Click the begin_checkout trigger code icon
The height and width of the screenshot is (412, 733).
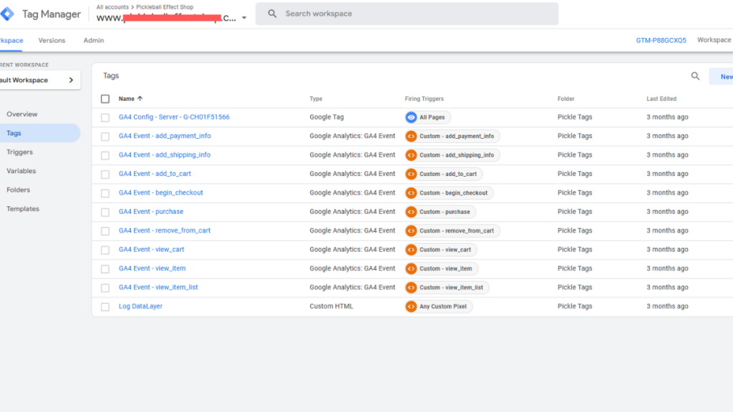point(411,193)
